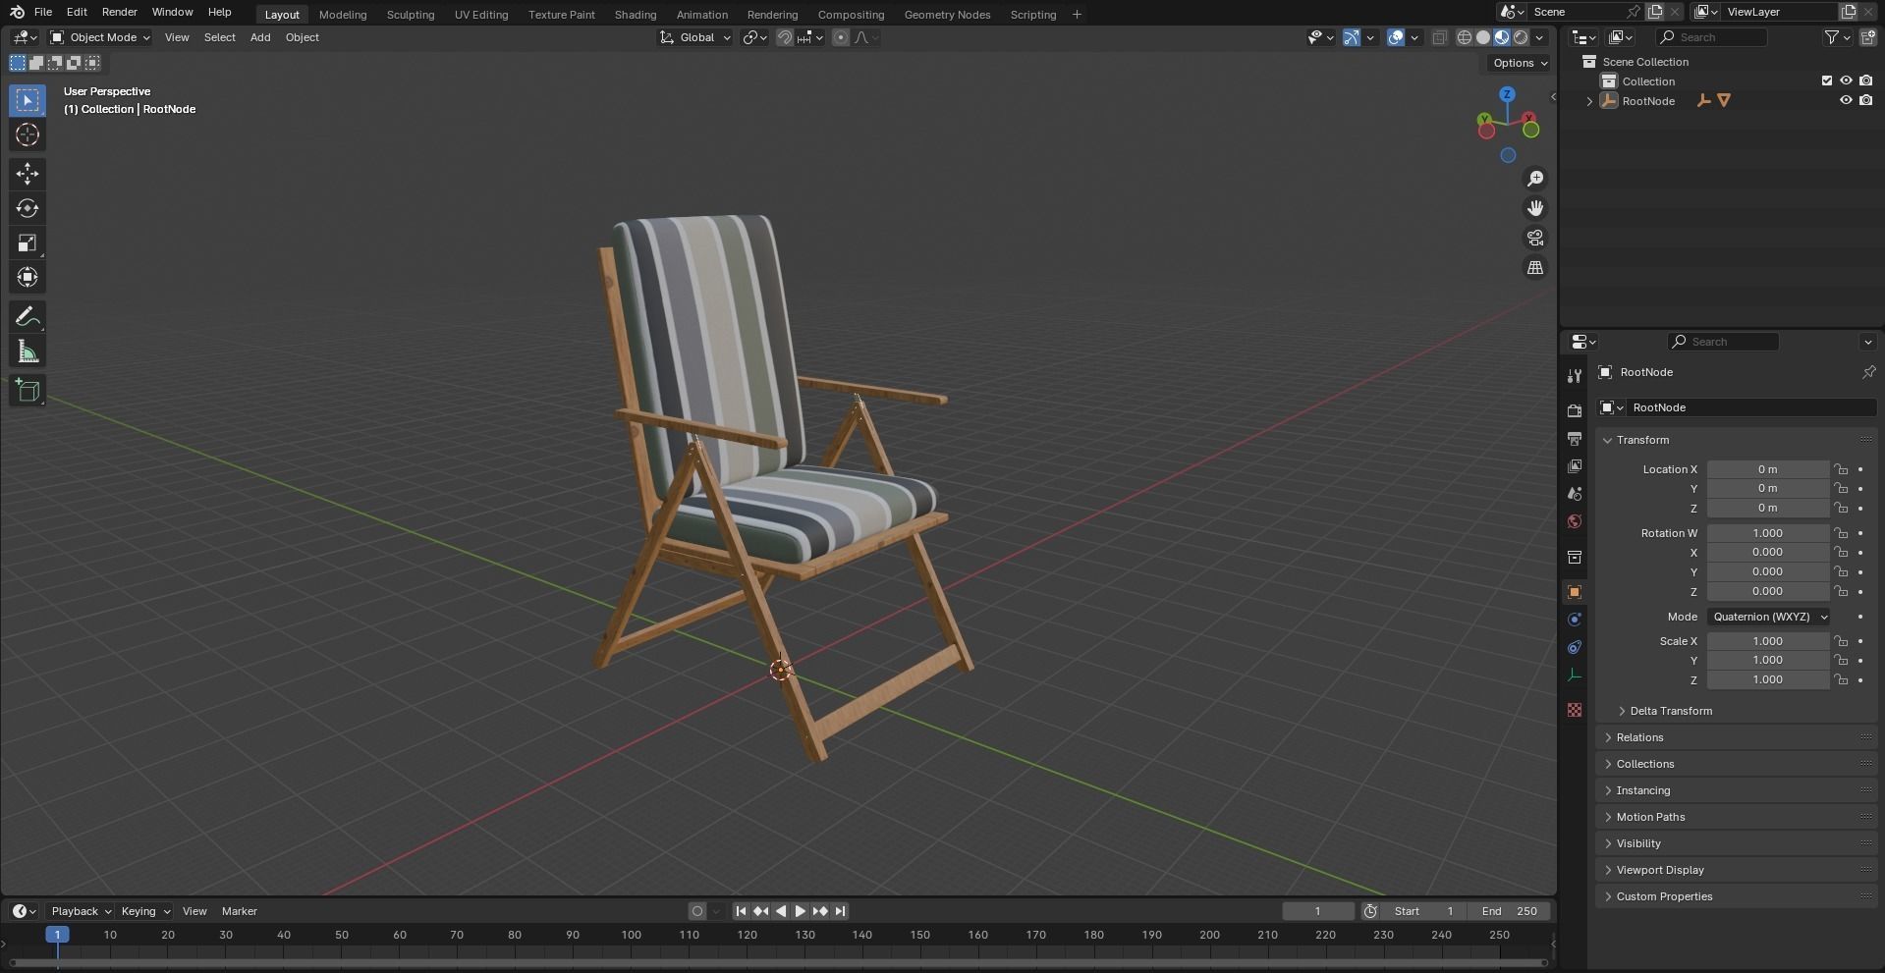Open the viewport Options dropdown

point(1519,63)
